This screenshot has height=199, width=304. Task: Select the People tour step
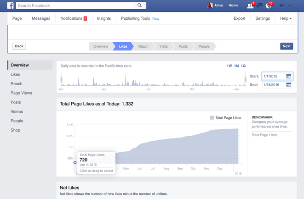point(204,46)
